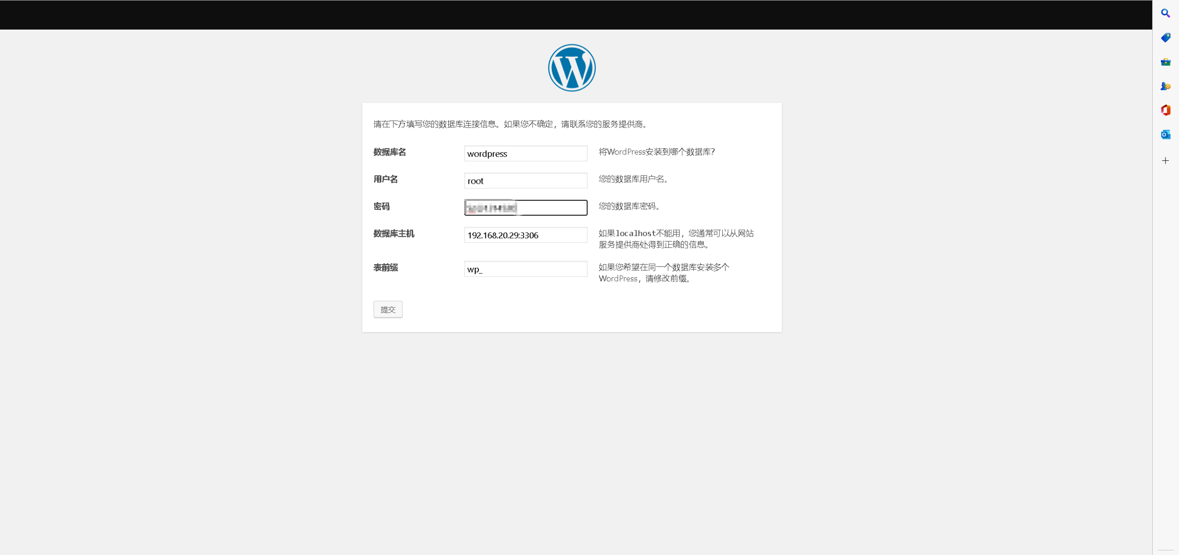Open the Outlook sidebar icon
Viewport: 1179px width, 555px height.
(x=1165, y=135)
